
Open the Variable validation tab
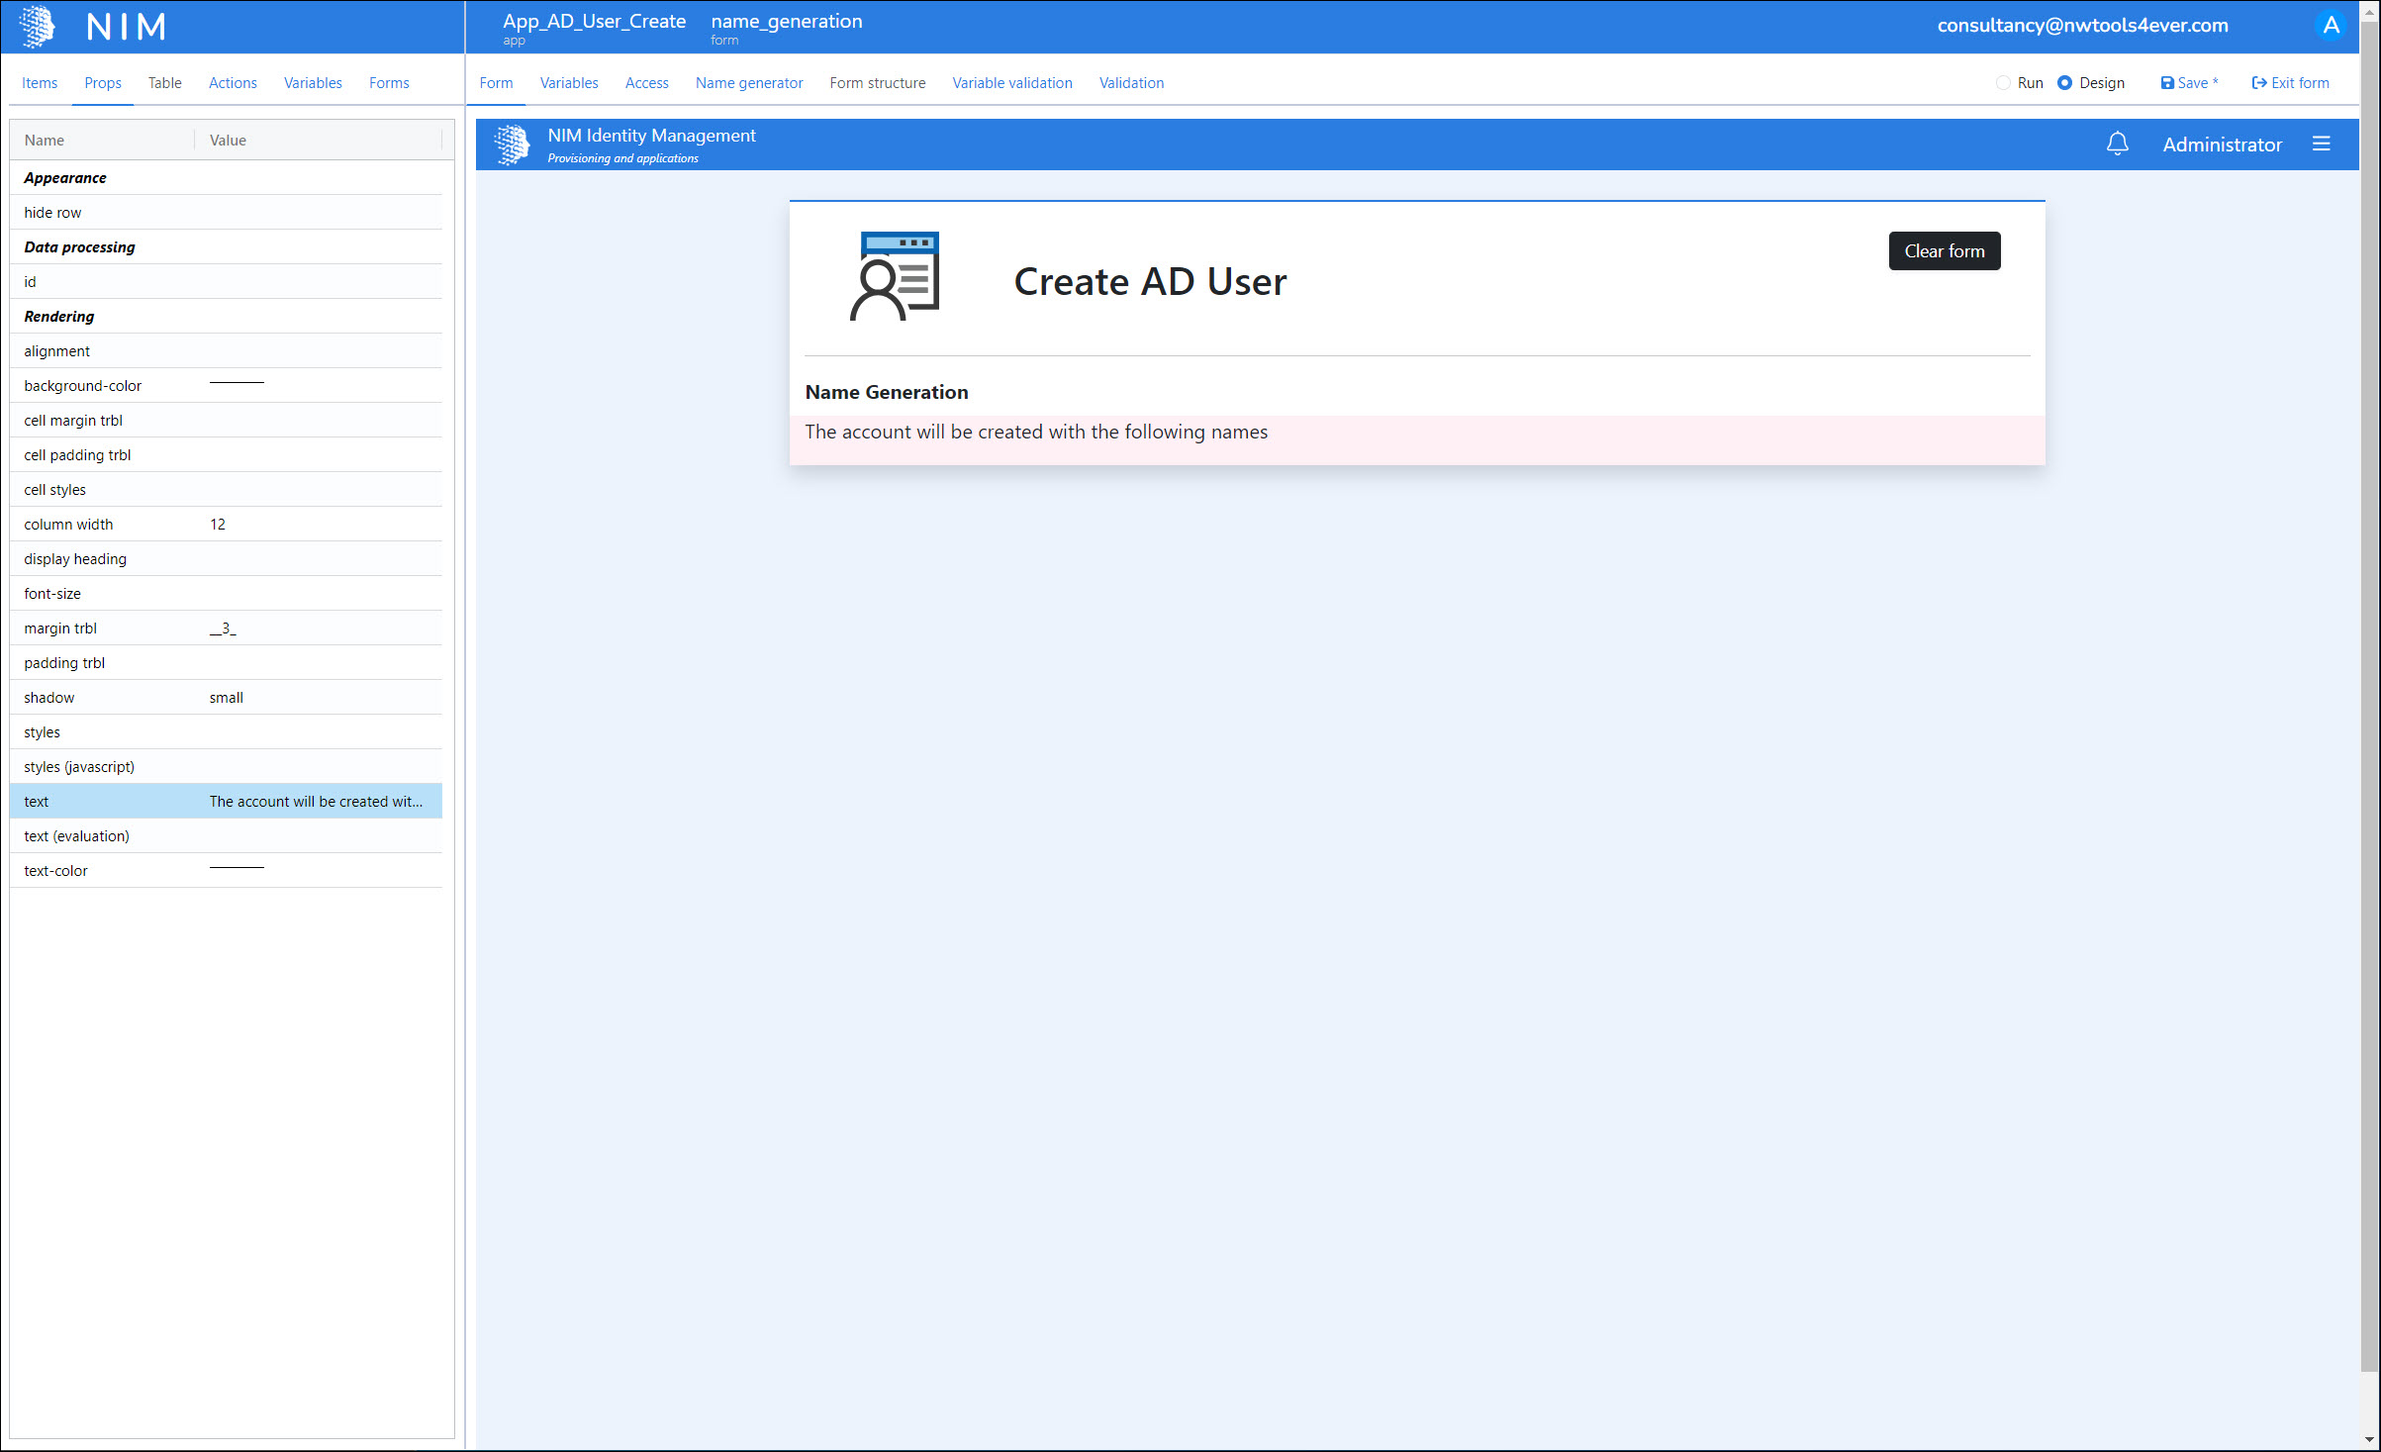(1011, 83)
